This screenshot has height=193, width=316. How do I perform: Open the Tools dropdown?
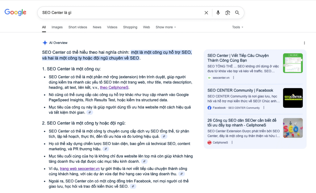point(238,27)
